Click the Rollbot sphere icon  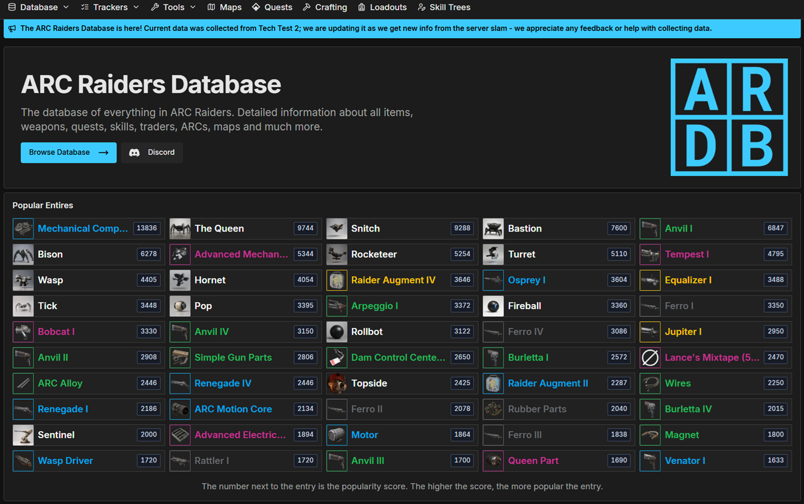click(337, 332)
